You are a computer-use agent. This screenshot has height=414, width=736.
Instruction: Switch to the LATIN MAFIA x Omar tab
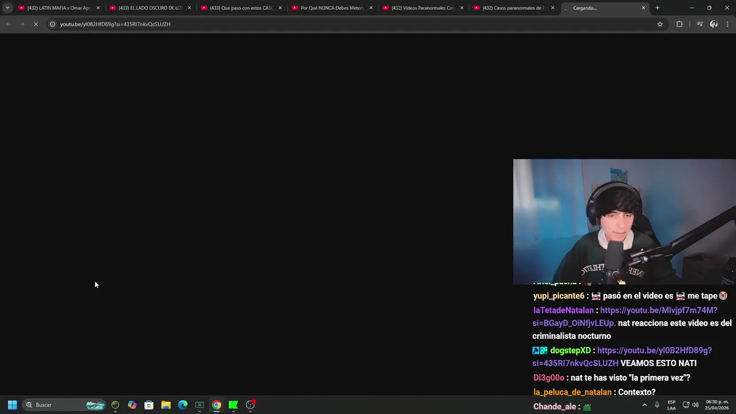click(59, 7)
